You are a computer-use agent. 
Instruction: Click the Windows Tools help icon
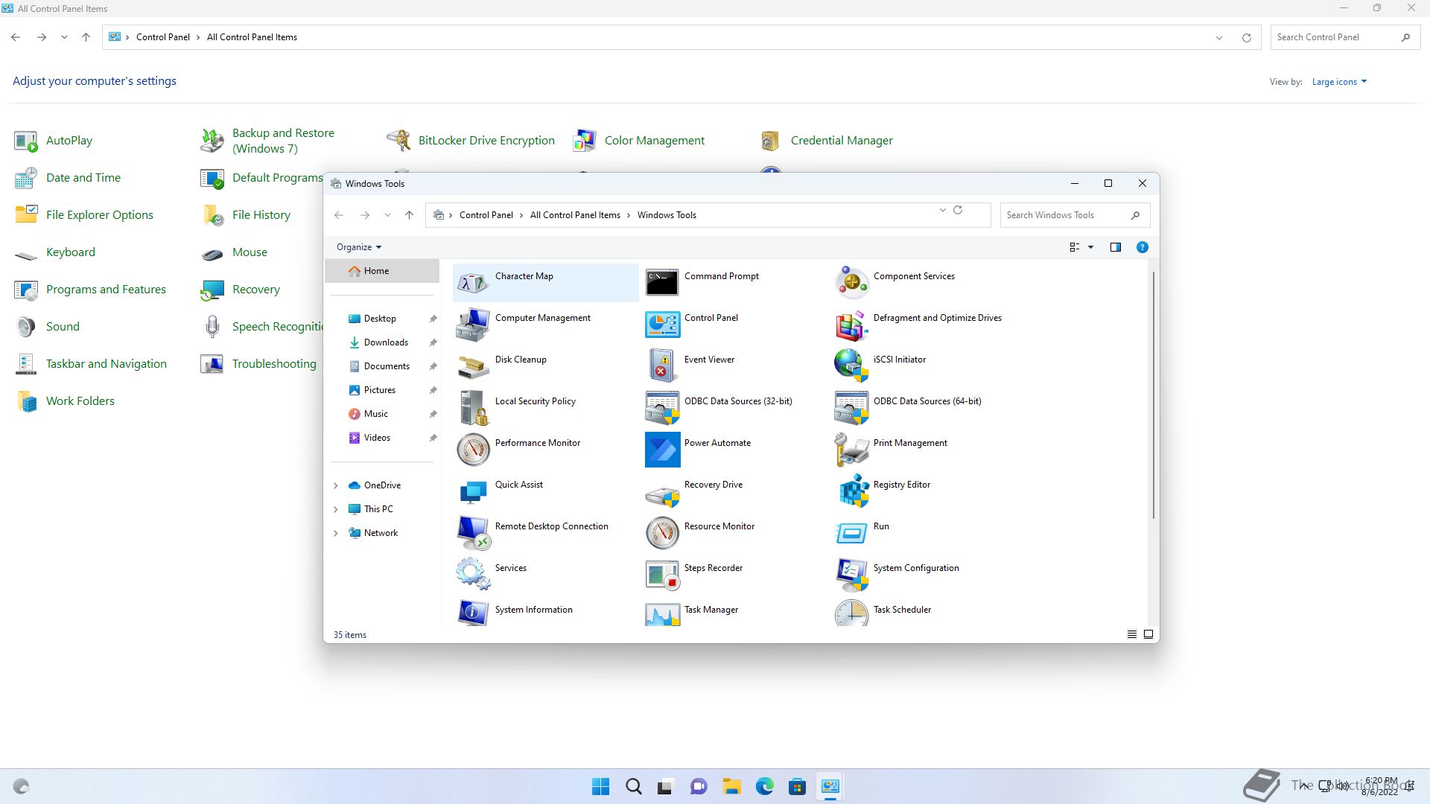click(1142, 247)
